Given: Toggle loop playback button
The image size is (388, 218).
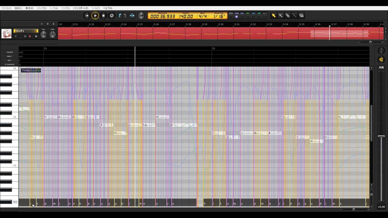Looking at the screenshot, I should point(112,16).
